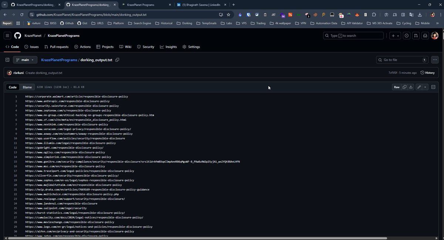Open new browser tab with plus button
Viewport: 444px width, 240px height.
(x=233, y=4)
